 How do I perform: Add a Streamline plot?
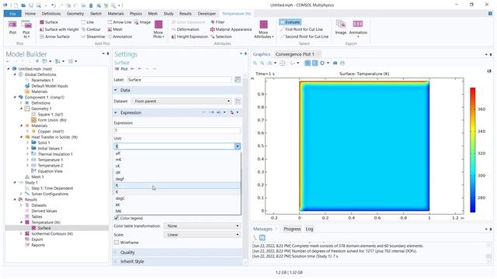point(93,36)
